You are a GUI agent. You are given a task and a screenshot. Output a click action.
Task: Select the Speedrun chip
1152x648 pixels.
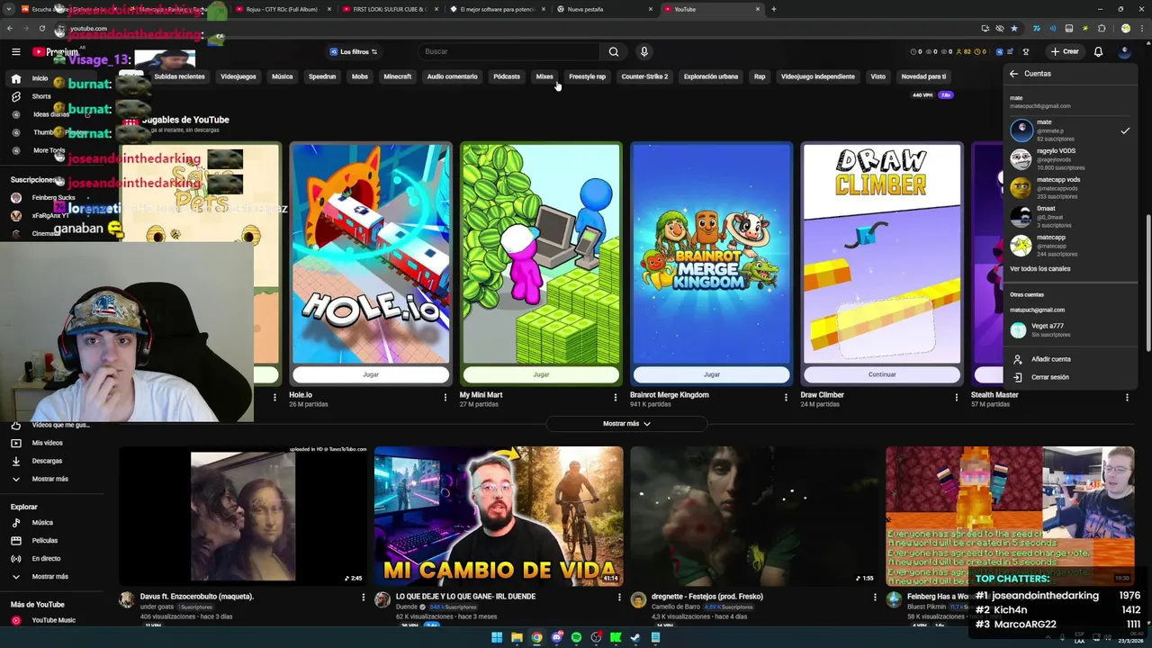click(322, 76)
